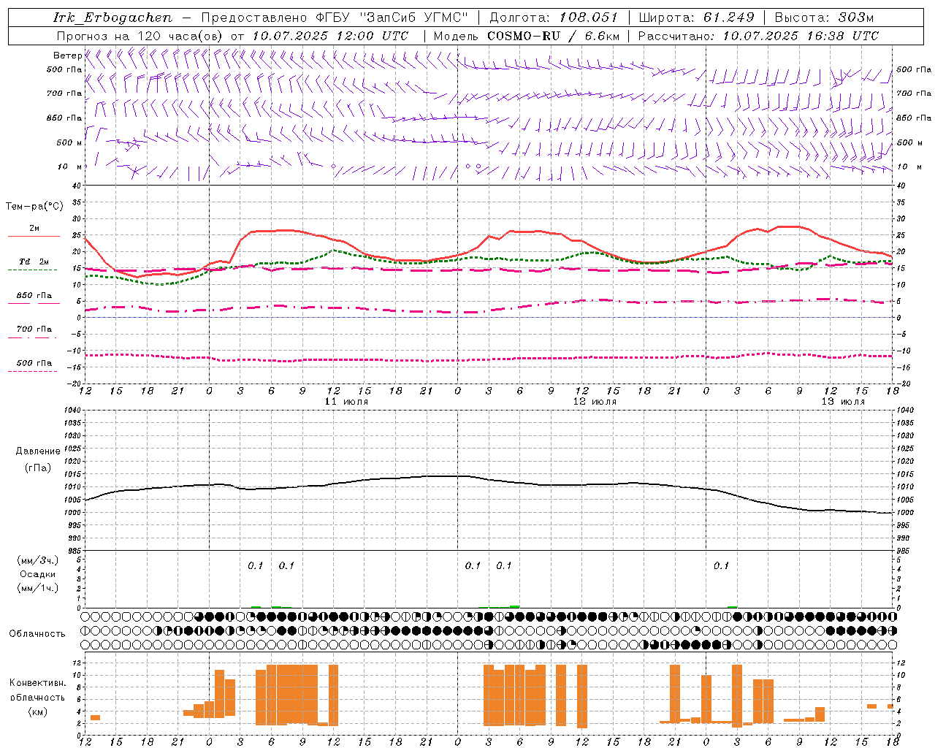Viewport: 935px width, 748px height.
Task: Click the calculation time 10.07.2025 16:38 UTC
Action: click(801, 36)
